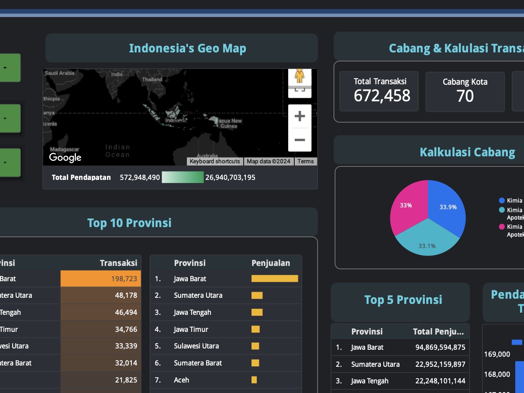Viewport: 524px width, 393px height.
Task: Click the 34,766 transaction value
Action: [126, 329]
